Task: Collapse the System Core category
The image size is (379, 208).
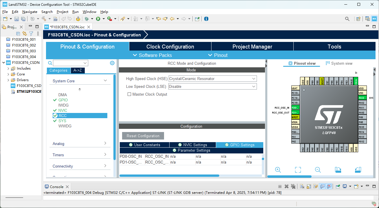Action: pyautogui.click(x=105, y=81)
